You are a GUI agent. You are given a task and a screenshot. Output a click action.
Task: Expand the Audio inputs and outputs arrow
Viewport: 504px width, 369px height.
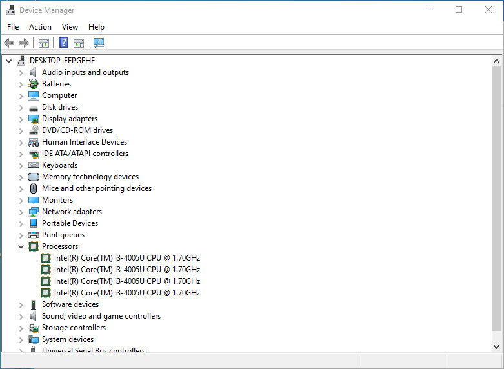pos(21,73)
